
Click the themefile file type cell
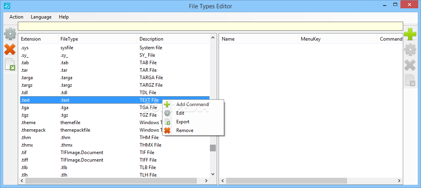[x=71, y=123]
